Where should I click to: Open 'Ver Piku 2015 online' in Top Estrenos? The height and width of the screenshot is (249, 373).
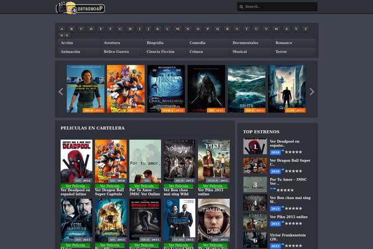pyautogui.click(x=288, y=217)
